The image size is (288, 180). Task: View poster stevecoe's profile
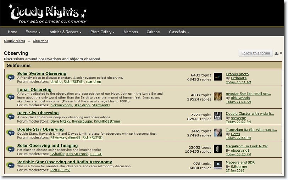coord(238,118)
